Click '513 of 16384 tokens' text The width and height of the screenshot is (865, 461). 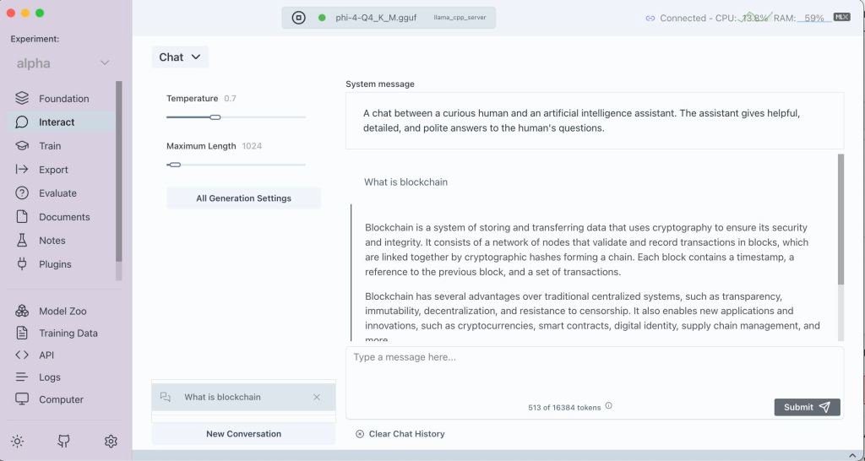pyautogui.click(x=564, y=408)
